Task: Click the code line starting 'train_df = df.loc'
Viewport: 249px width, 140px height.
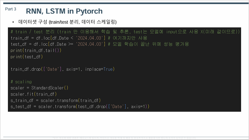Action: coord(79,38)
